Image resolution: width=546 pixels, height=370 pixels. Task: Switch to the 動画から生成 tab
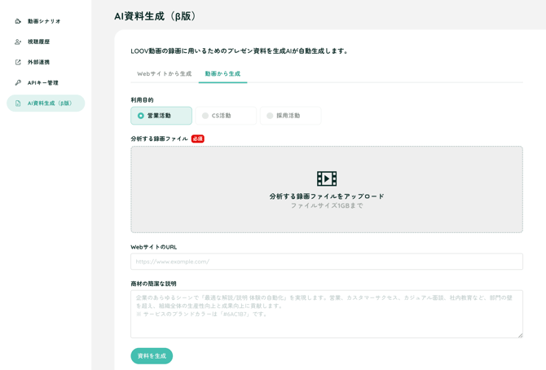(222, 74)
